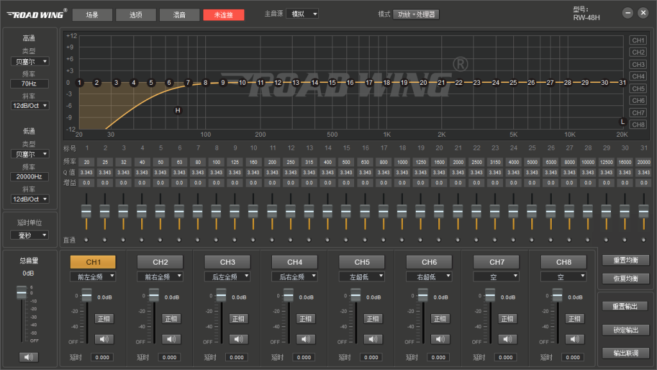Click the CH3 level fader handle
The width and height of the screenshot is (657, 370).
click(221, 295)
